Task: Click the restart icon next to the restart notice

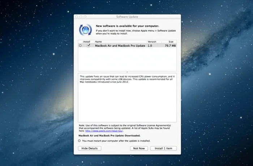Action: pyautogui.click(x=79, y=141)
